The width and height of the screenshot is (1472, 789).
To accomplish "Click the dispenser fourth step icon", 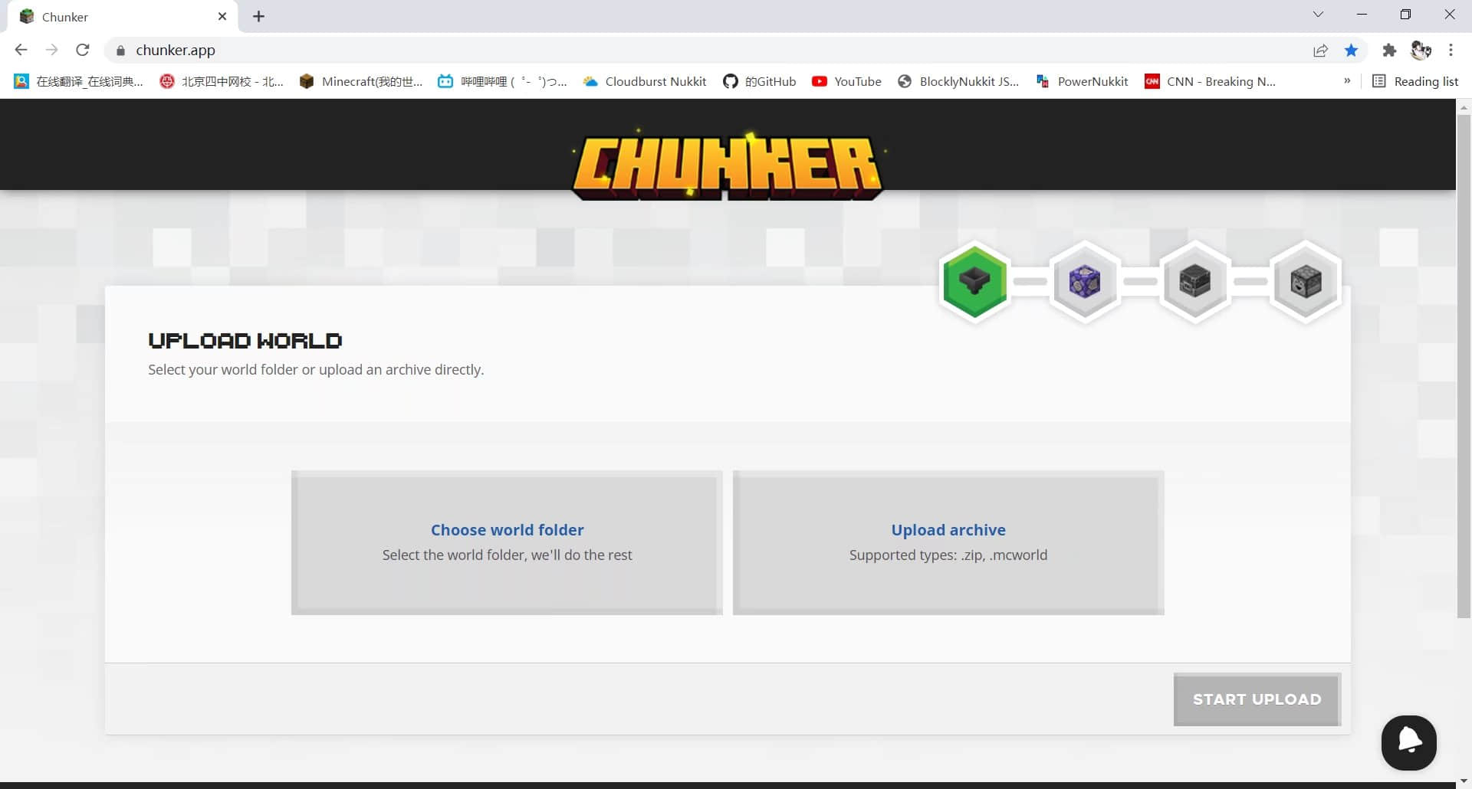I will tap(1306, 281).
